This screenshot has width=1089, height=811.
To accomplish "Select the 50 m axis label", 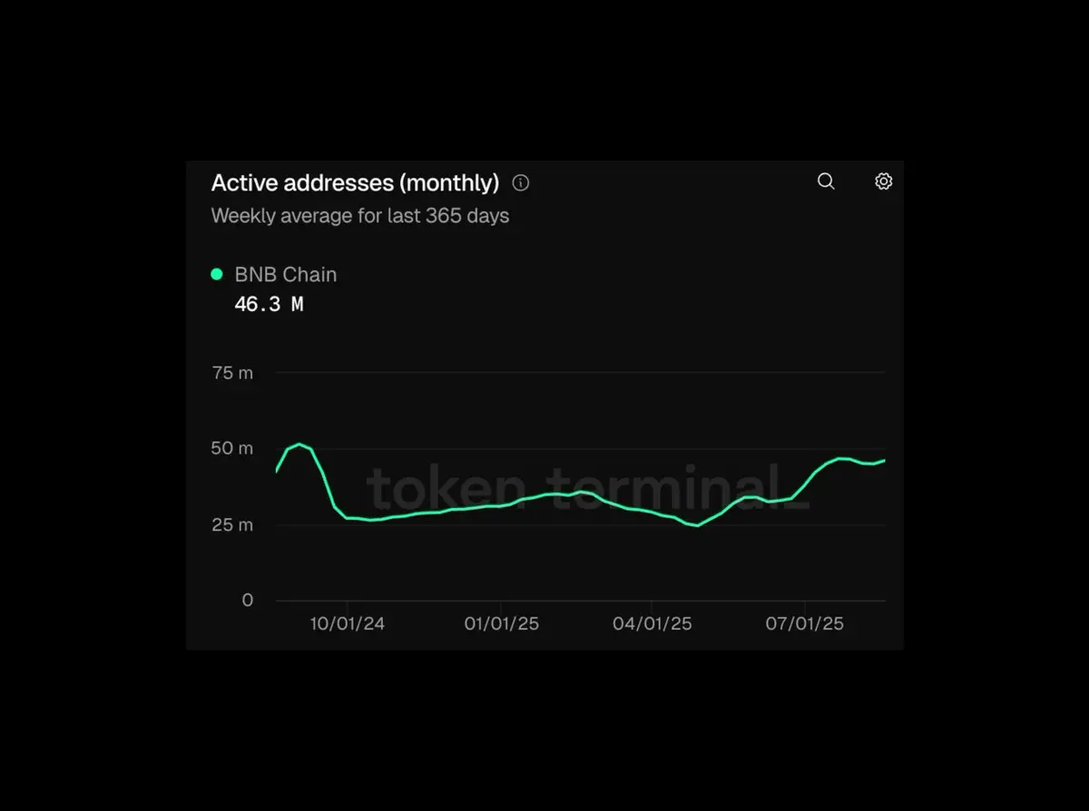I will pyautogui.click(x=232, y=449).
